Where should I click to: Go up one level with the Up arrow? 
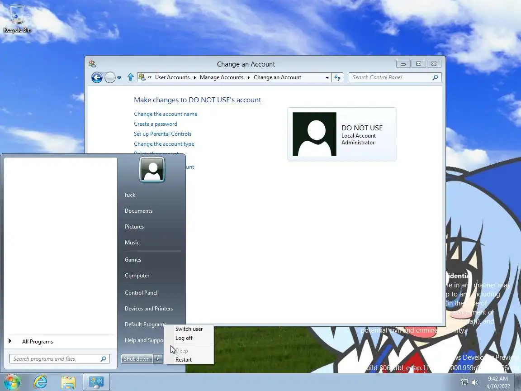coord(131,77)
